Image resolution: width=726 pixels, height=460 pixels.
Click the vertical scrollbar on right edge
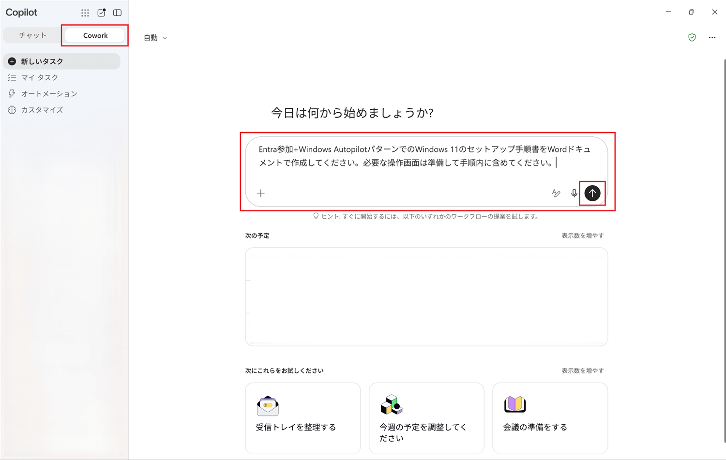click(724, 251)
